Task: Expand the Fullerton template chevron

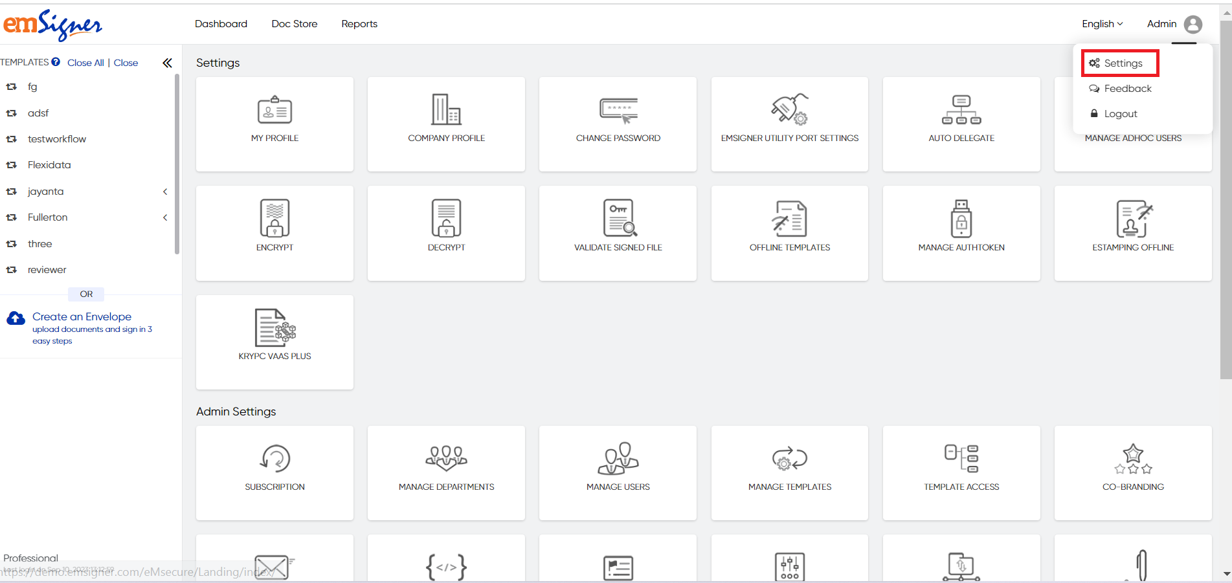Action: (165, 217)
